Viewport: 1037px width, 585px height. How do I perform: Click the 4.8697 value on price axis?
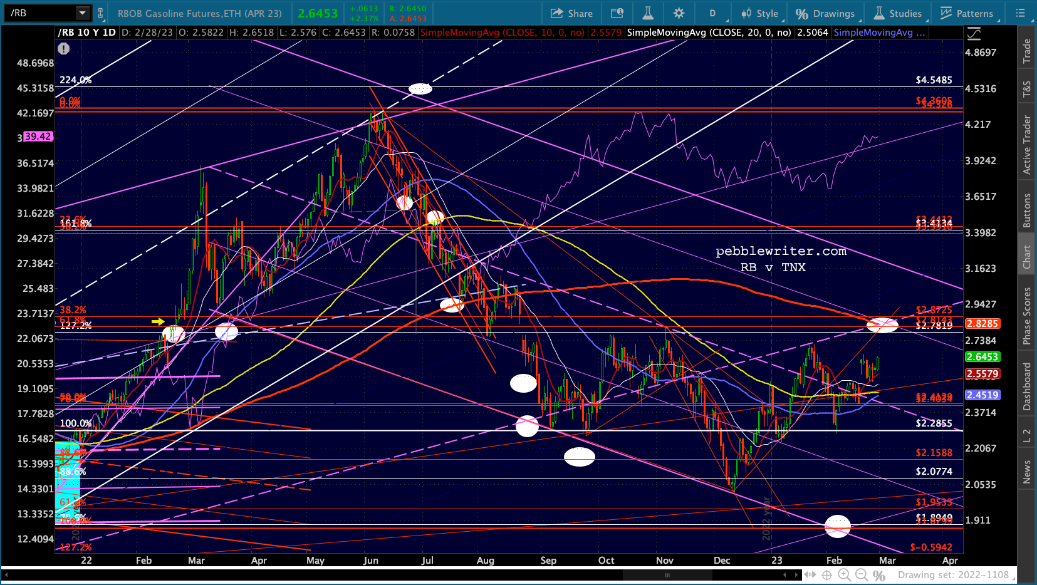(x=981, y=53)
